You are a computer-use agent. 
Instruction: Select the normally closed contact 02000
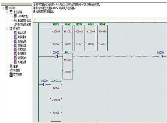[56, 56]
